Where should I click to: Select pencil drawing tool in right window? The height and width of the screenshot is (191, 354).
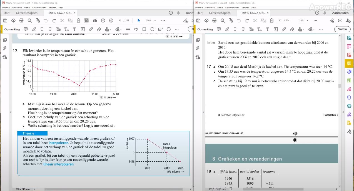(284, 29)
